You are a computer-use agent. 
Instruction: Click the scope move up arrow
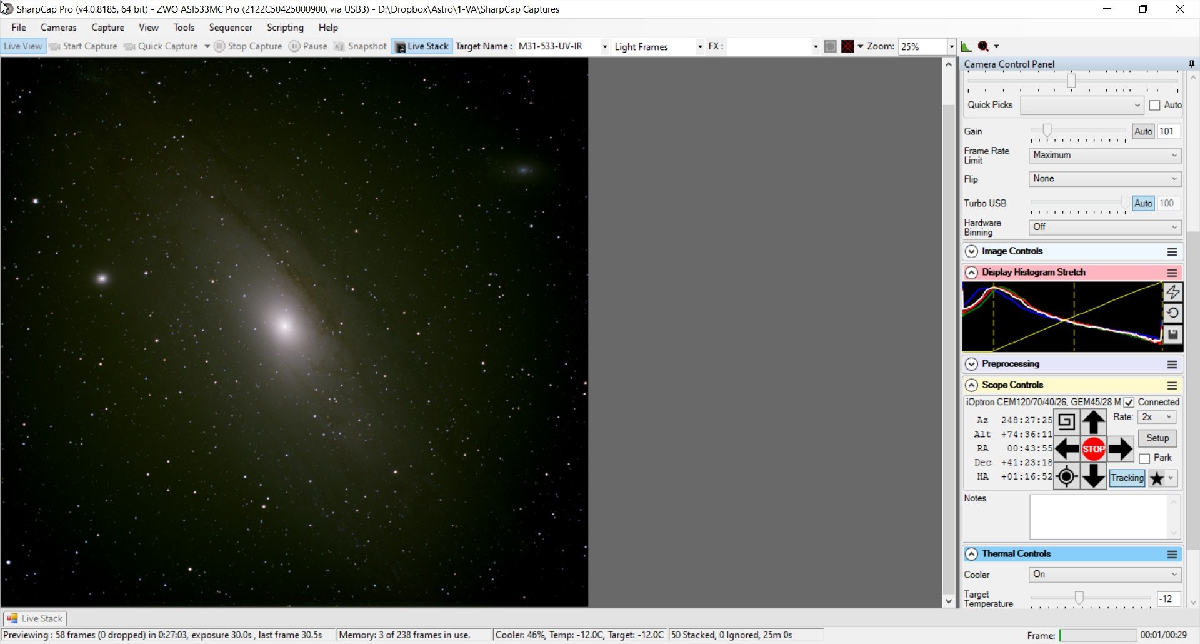(x=1093, y=422)
